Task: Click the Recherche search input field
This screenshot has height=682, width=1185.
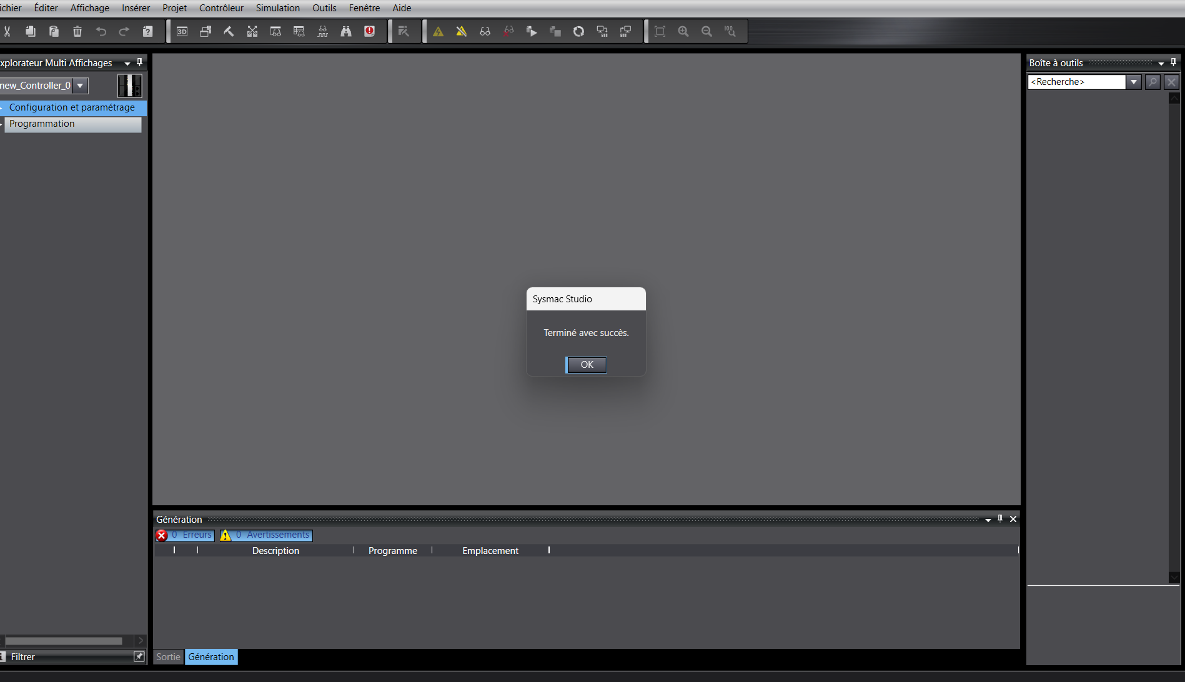Action: point(1076,82)
